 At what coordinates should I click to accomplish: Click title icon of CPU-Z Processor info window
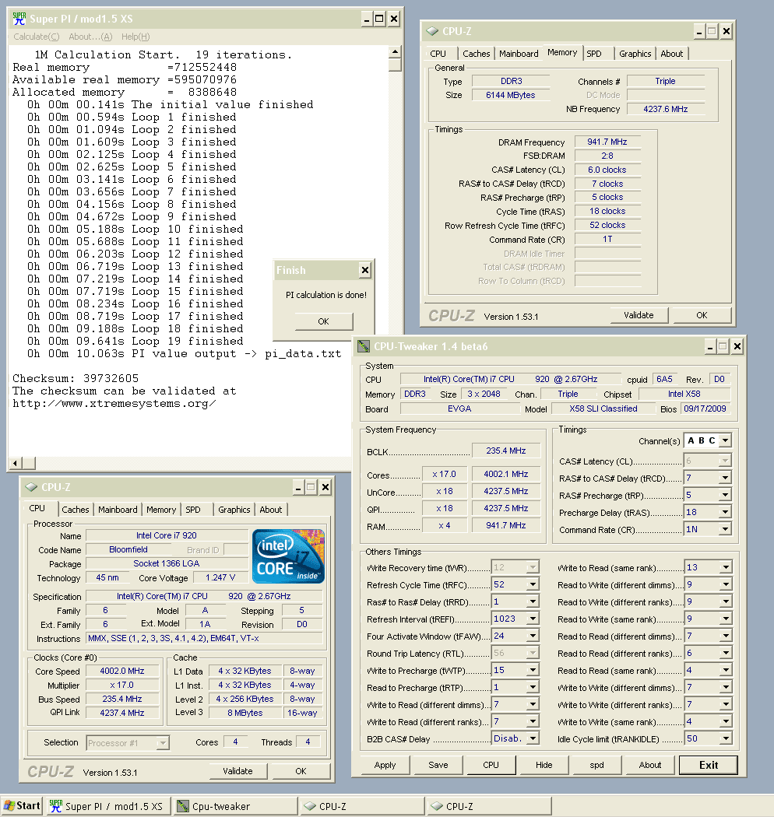[31, 487]
